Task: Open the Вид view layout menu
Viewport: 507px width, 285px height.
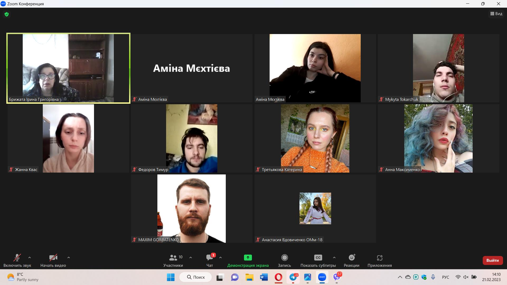Action: coord(496,14)
